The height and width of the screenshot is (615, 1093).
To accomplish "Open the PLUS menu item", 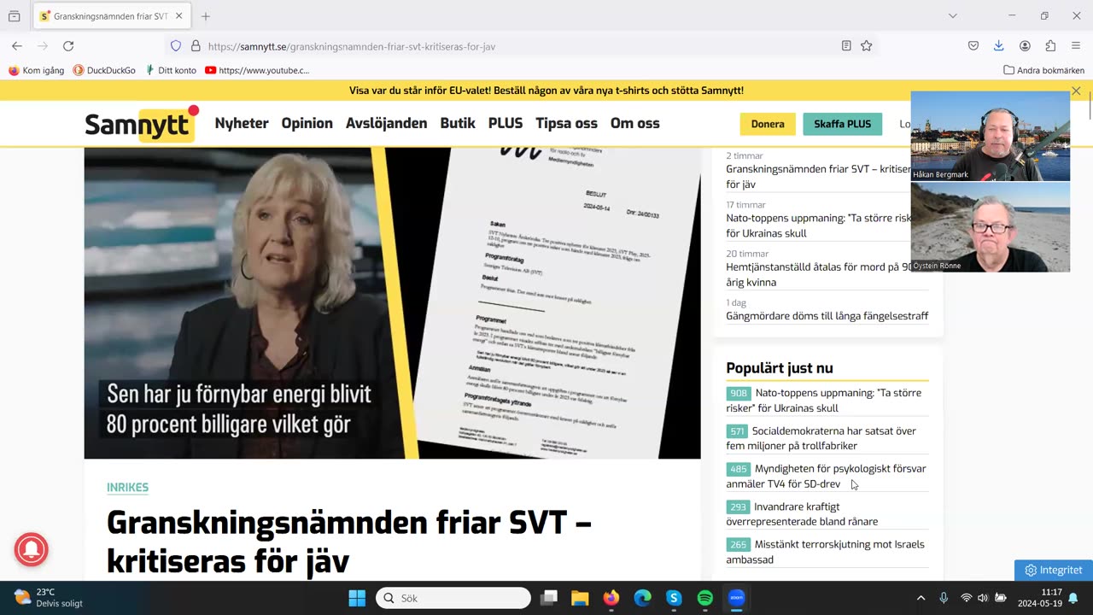I will [506, 123].
